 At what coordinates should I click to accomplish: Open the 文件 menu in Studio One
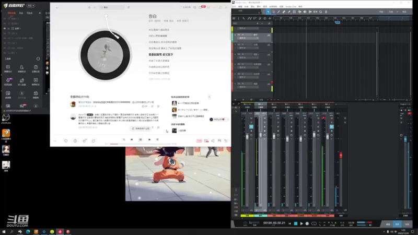click(234, 6)
